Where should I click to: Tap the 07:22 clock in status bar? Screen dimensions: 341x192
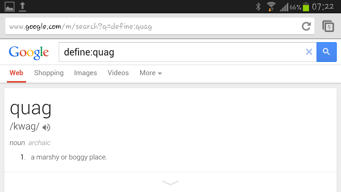click(x=323, y=6)
